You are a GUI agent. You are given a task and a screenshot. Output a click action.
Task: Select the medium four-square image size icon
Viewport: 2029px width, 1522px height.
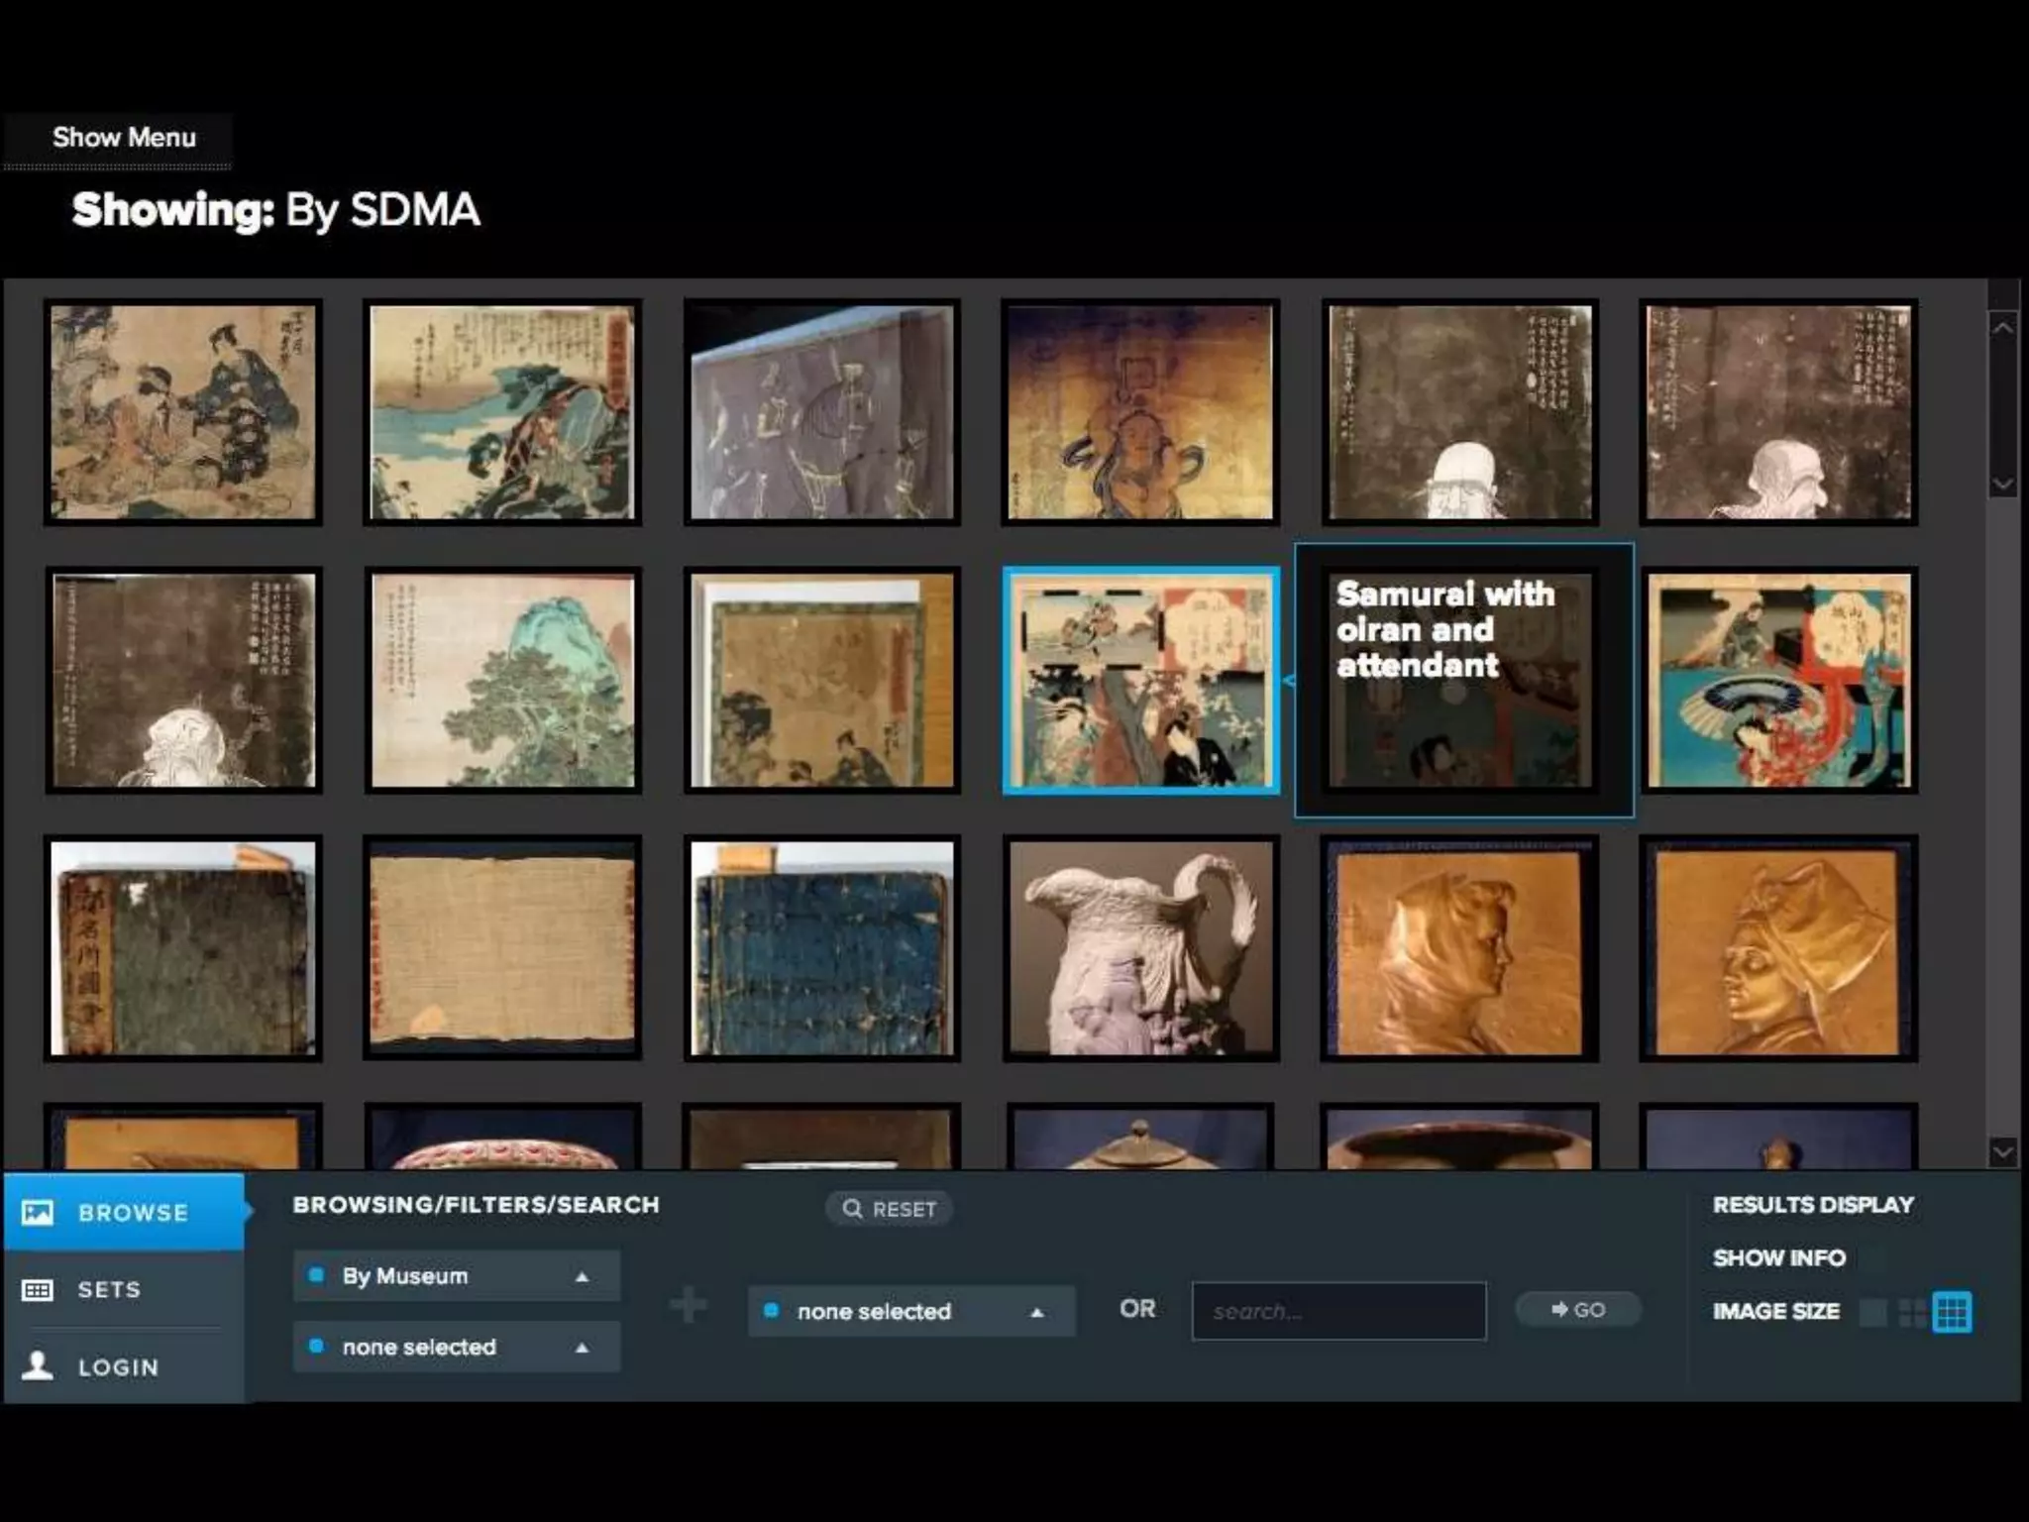1912,1312
